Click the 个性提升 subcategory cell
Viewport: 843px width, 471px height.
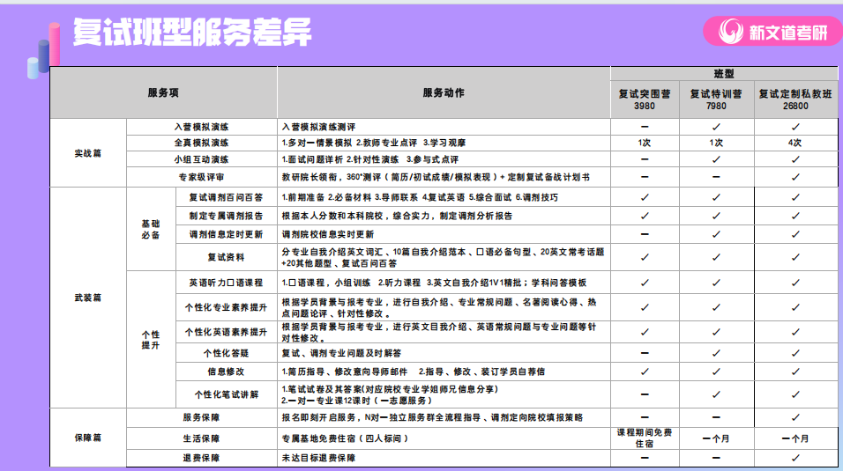pyautogui.click(x=151, y=339)
